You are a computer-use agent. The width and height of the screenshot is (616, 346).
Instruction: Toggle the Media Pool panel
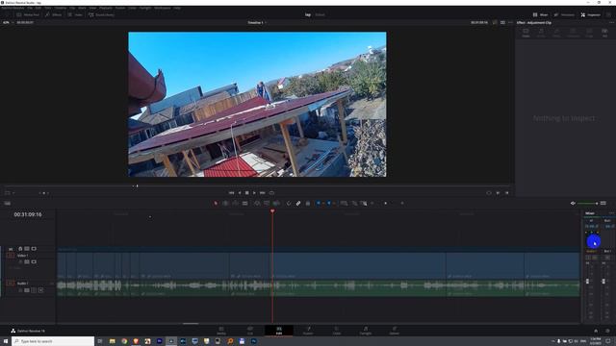[x=28, y=14]
